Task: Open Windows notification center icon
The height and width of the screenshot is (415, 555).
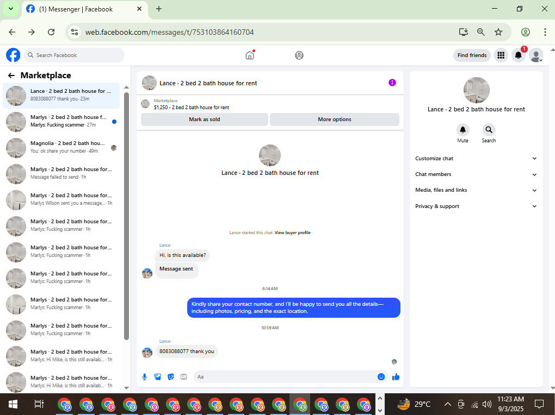Action: (x=539, y=404)
